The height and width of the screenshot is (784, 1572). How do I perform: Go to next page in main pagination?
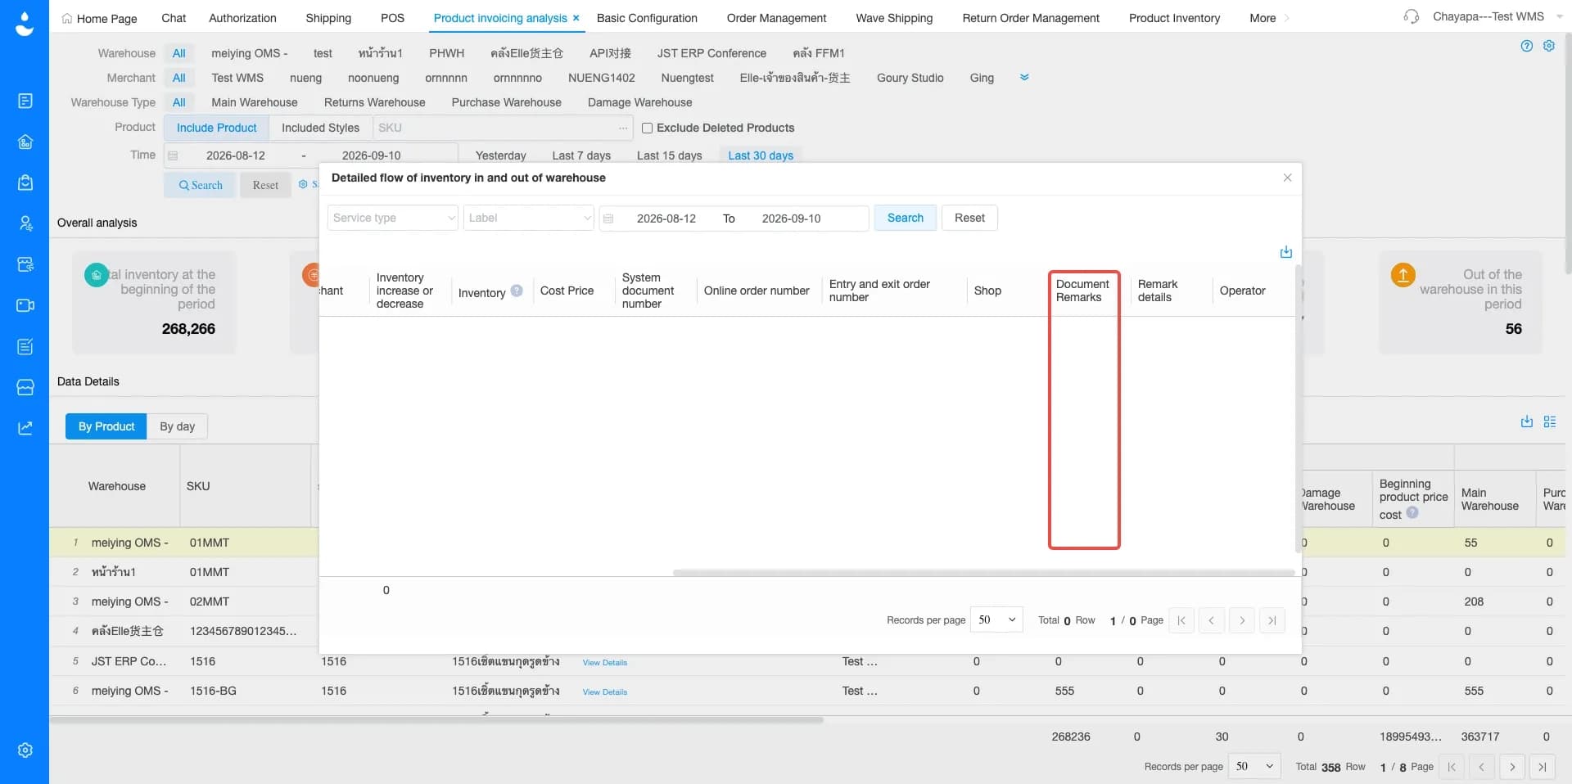(1512, 767)
